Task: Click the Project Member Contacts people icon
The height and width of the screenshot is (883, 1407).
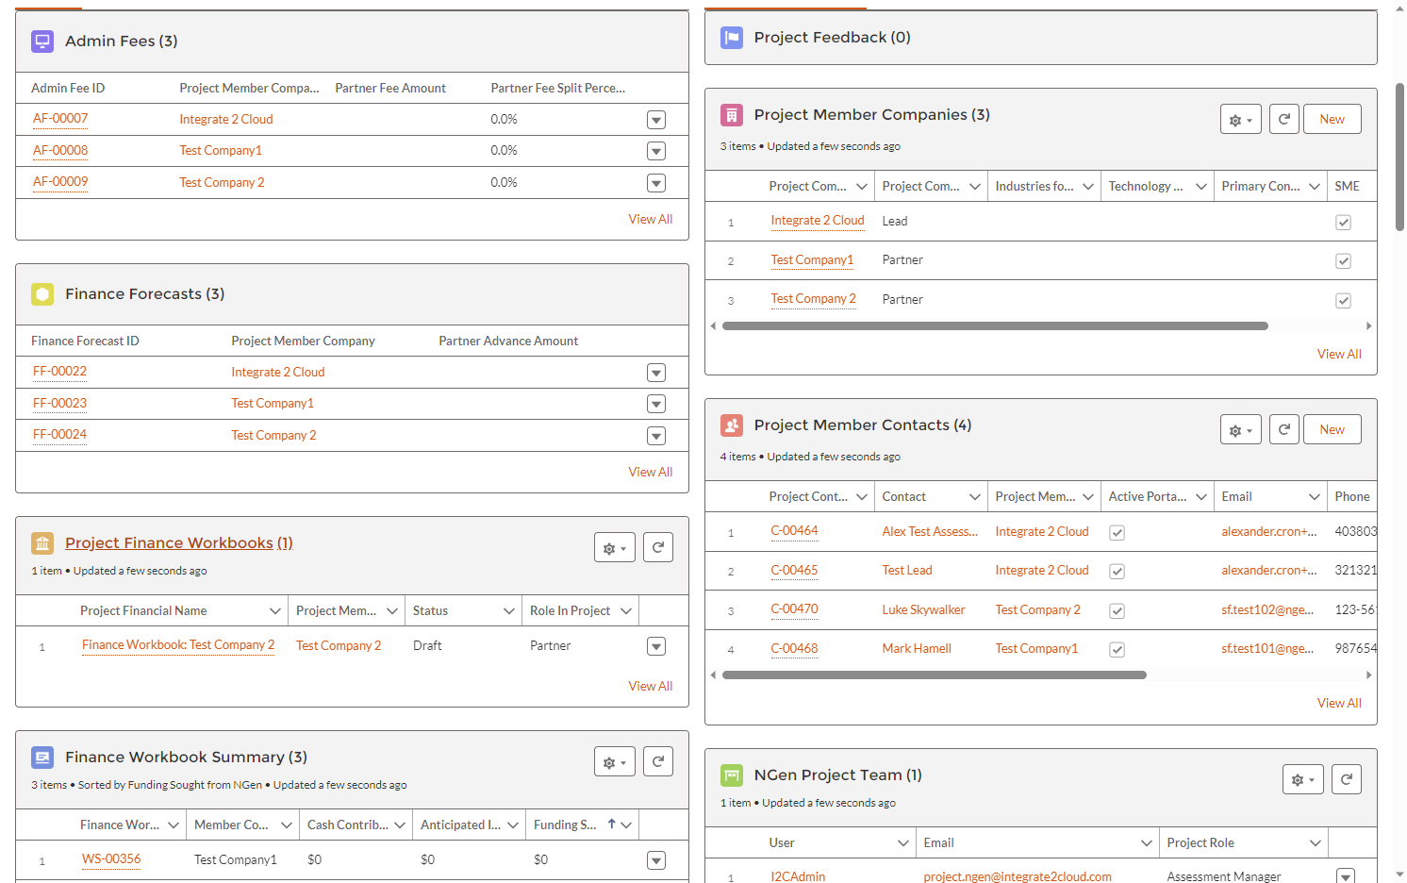Action: pos(732,425)
